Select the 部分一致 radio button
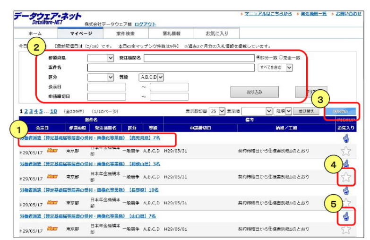The image size is (370, 240). (x=258, y=58)
